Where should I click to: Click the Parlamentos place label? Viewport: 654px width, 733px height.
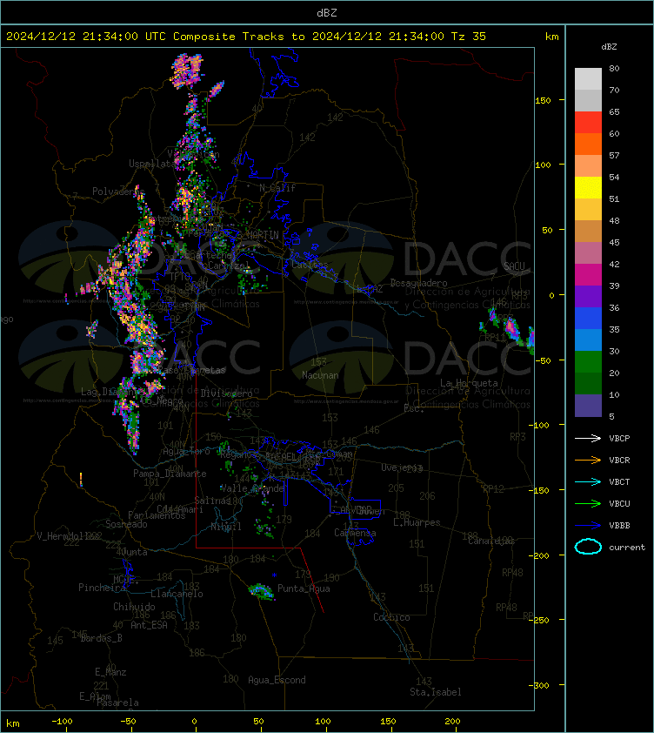(x=157, y=515)
